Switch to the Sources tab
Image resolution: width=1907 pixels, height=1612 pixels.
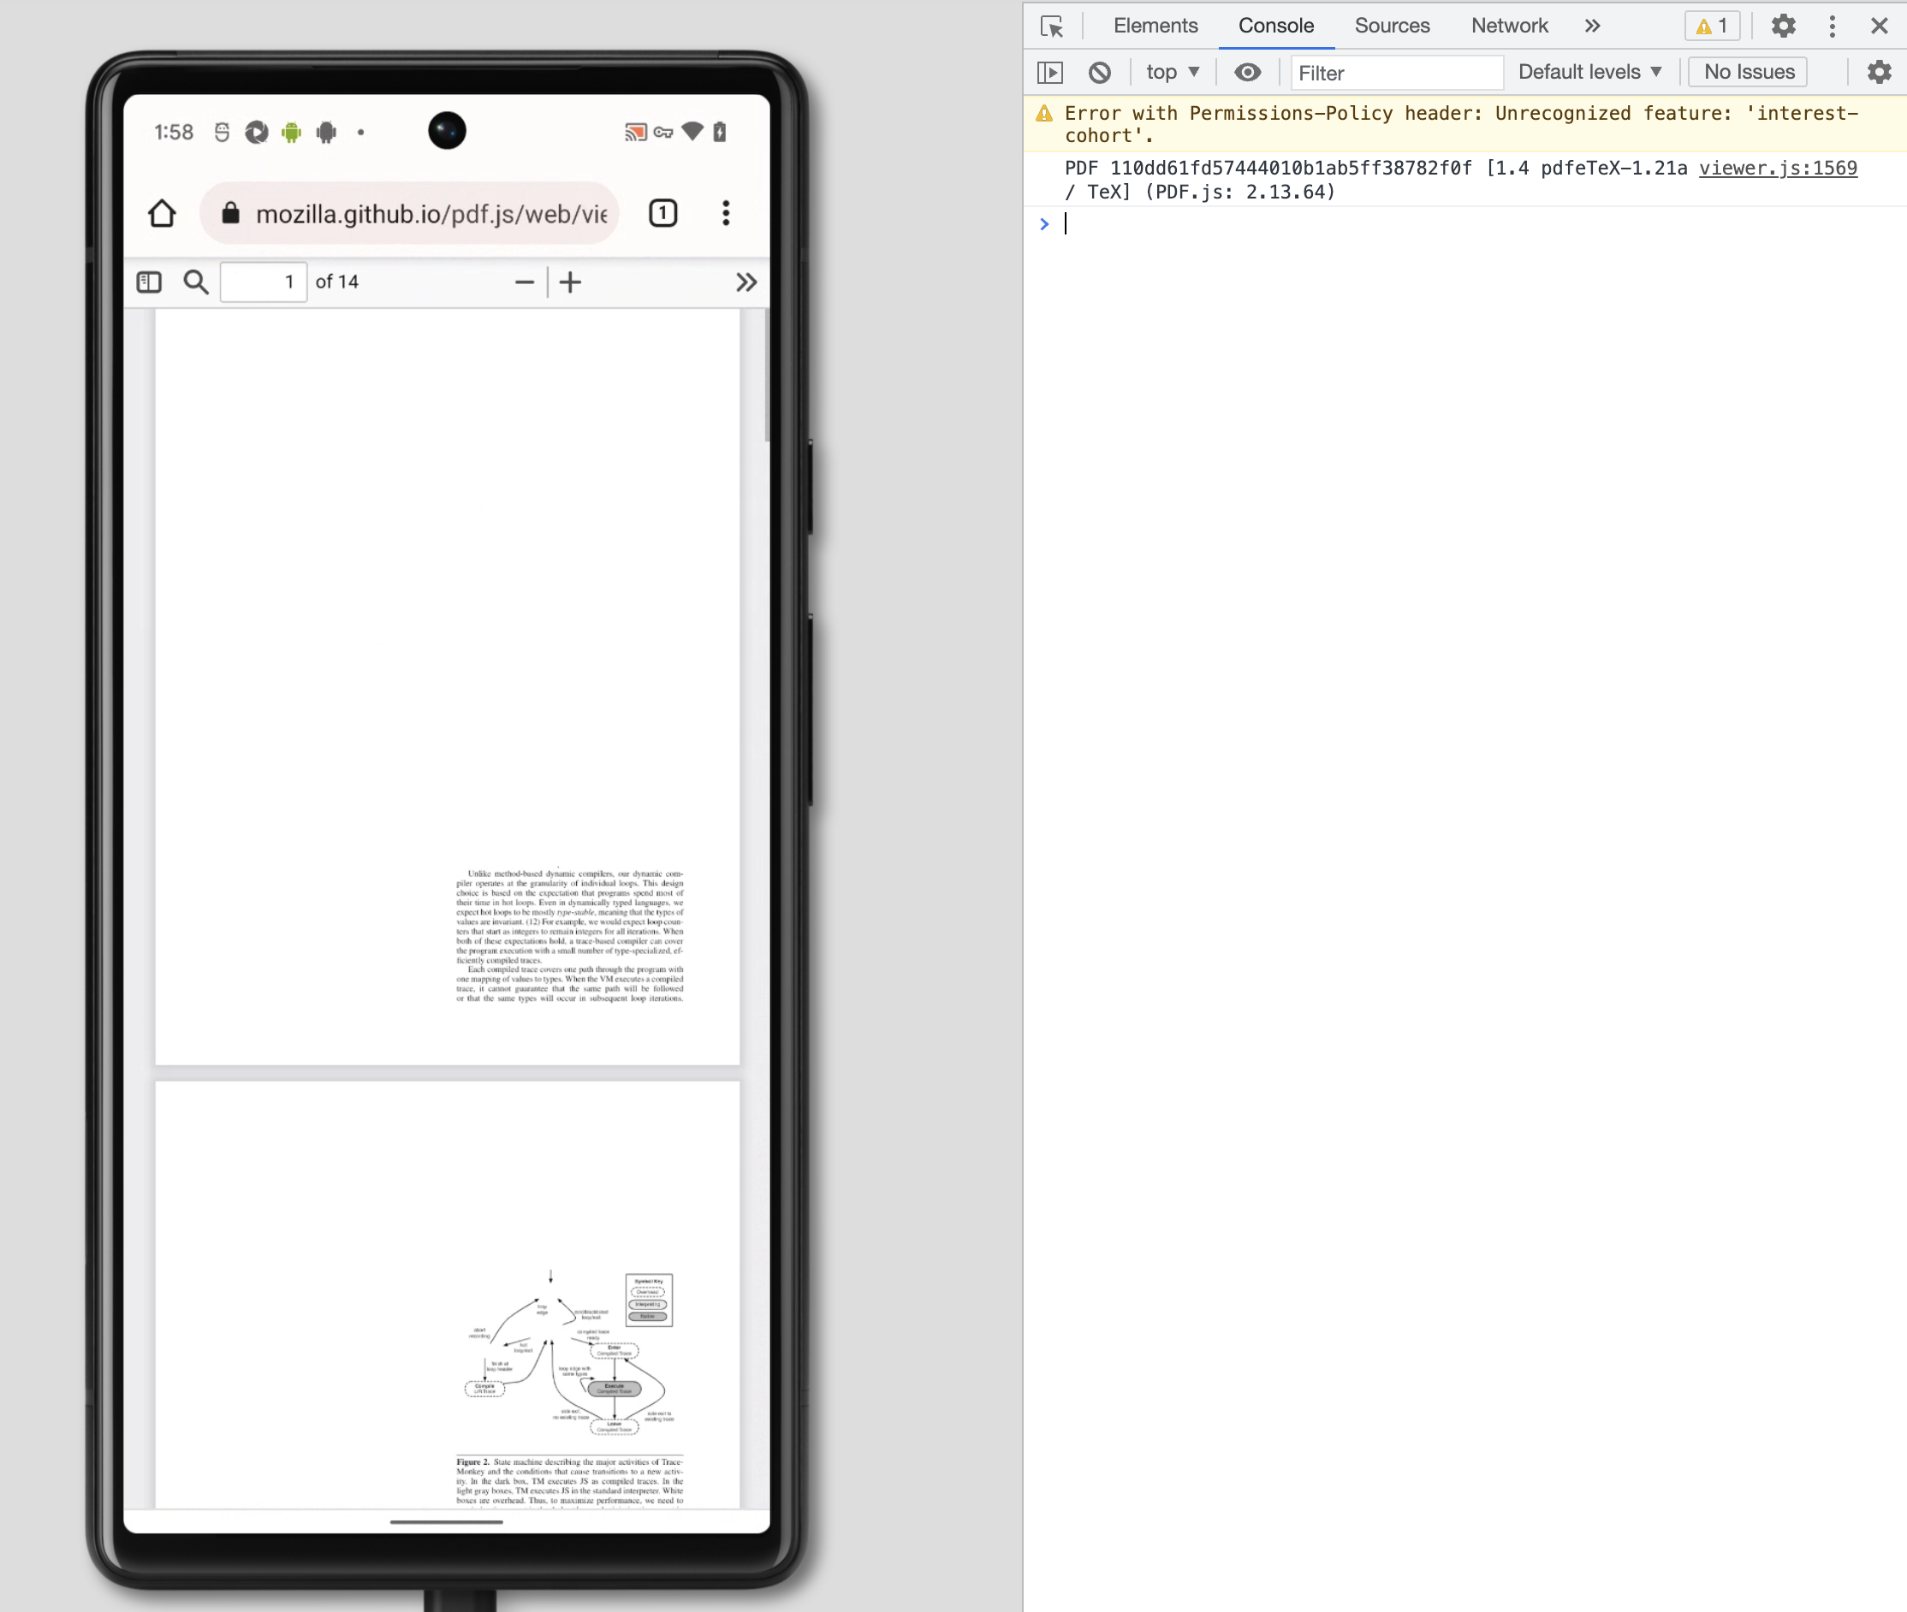(x=1392, y=26)
